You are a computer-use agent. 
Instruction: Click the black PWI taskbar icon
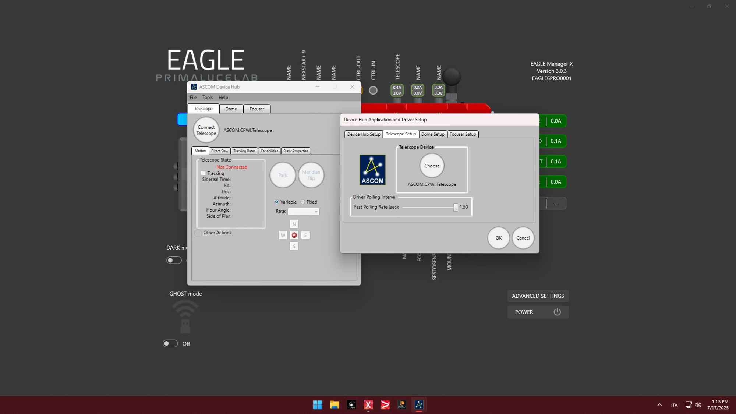pos(351,405)
